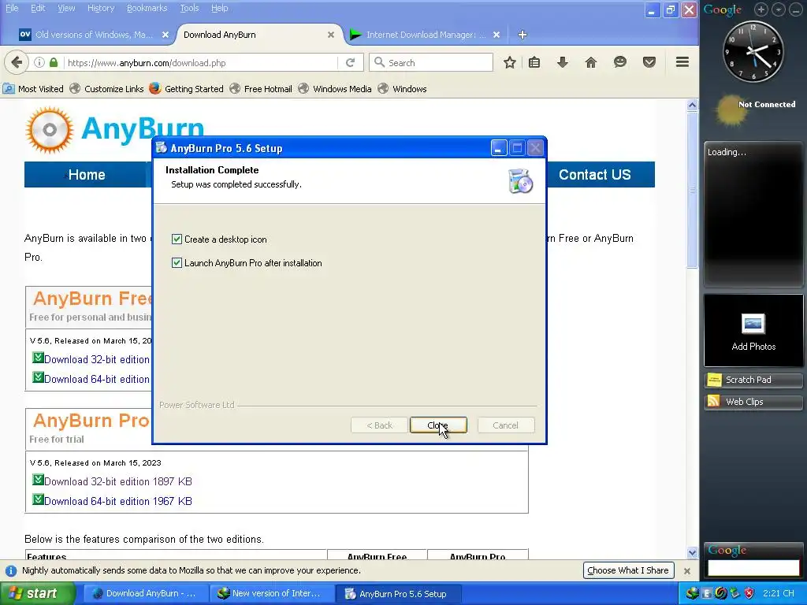Click the Home navigation link on AnyBurn site
The width and height of the screenshot is (807, 605).
click(x=87, y=175)
